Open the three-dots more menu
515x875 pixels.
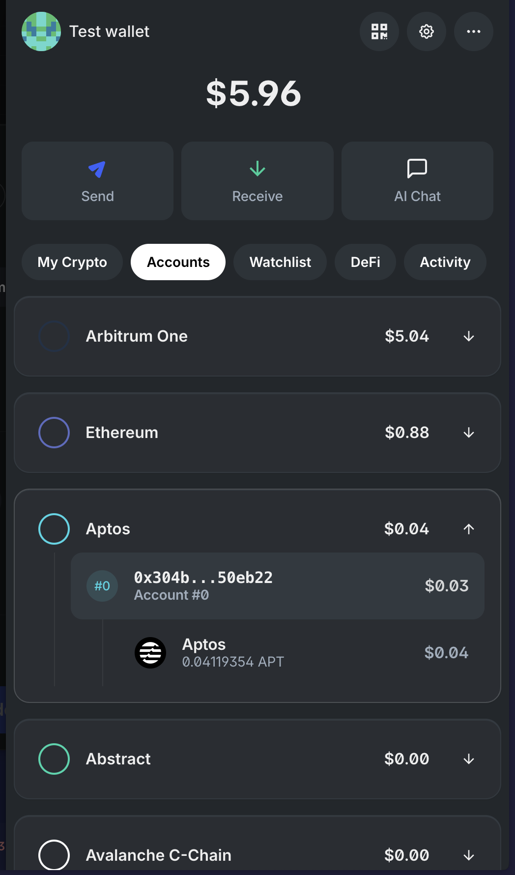[473, 31]
